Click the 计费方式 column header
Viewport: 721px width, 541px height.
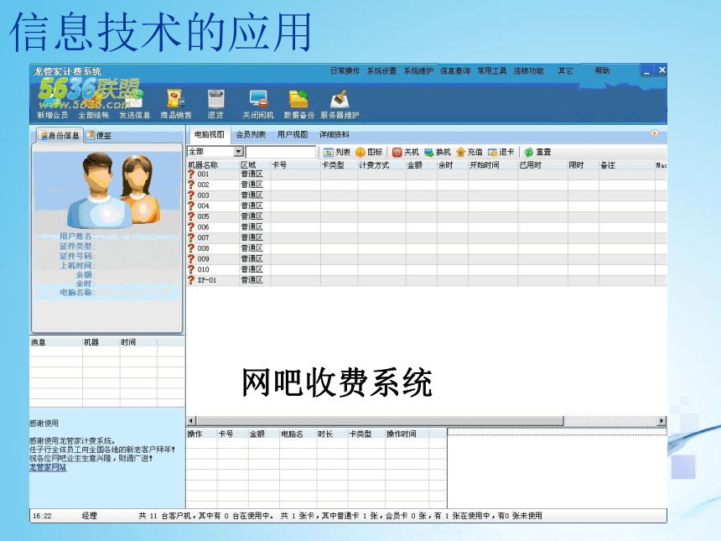(381, 164)
